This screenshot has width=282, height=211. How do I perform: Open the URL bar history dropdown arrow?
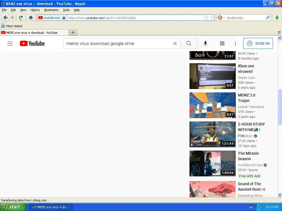tap(212, 18)
